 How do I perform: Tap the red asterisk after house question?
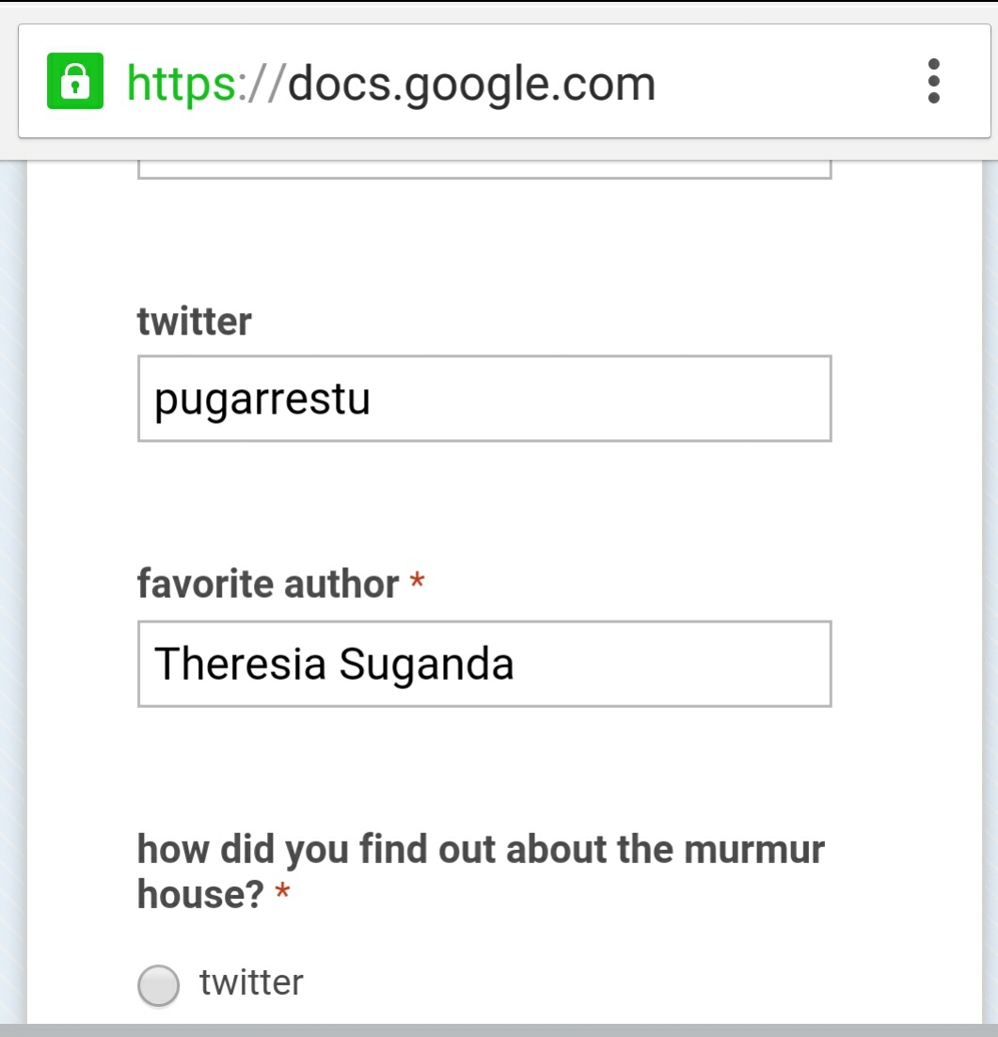(x=281, y=894)
